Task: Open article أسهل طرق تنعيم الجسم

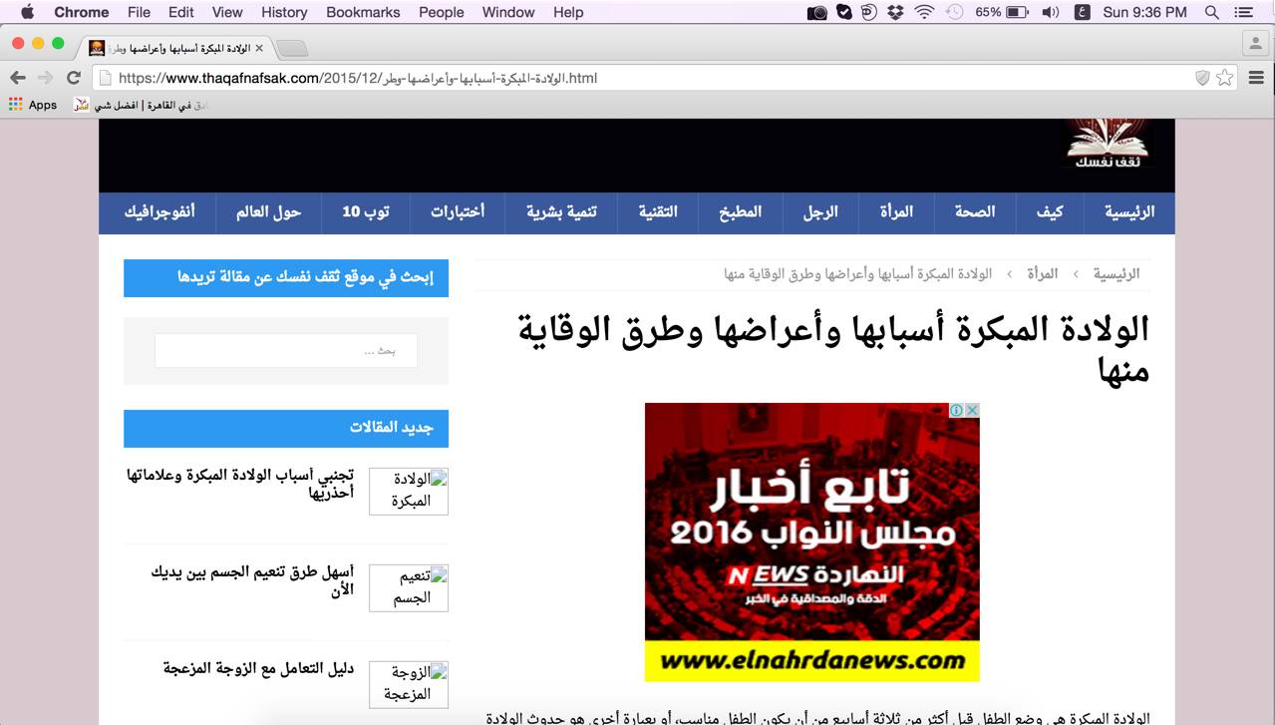Action: [253, 580]
